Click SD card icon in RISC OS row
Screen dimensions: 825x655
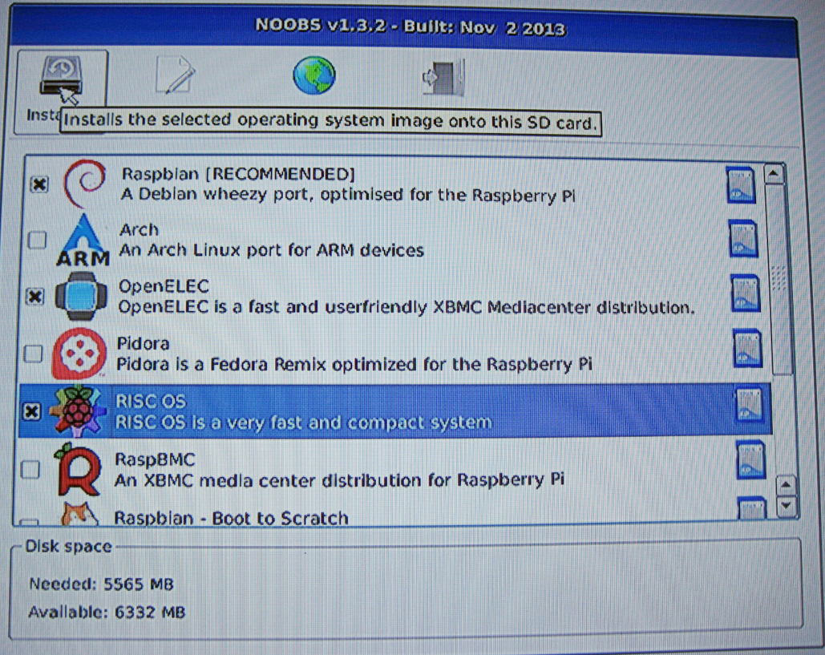click(749, 405)
